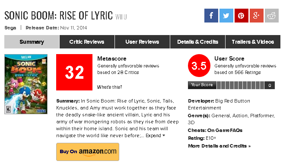
Task: Switch to the User Reviews tab
Action: coord(142,42)
